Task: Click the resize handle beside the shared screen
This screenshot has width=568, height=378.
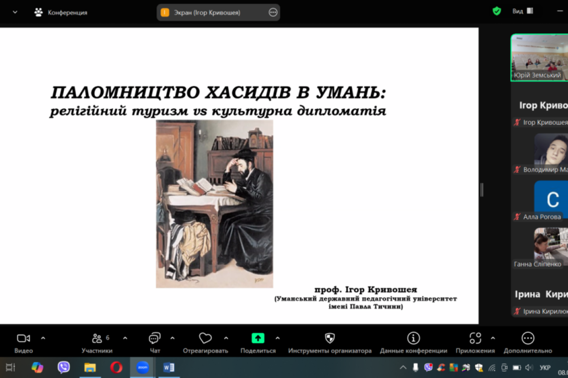Action: (x=482, y=190)
